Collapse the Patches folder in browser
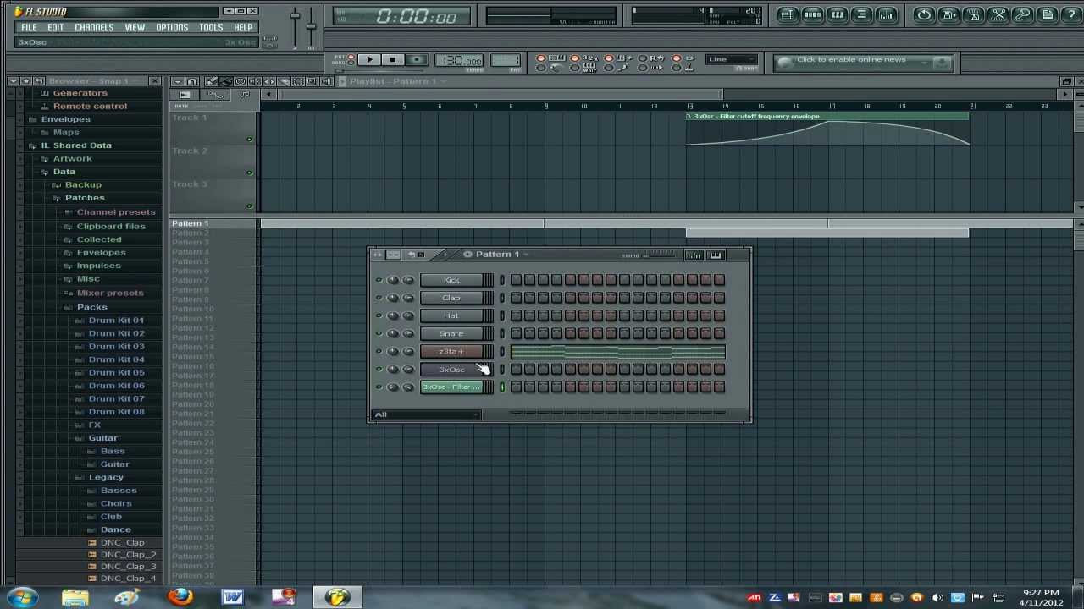Screen dimensions: 1084x609 pos(85,198)
